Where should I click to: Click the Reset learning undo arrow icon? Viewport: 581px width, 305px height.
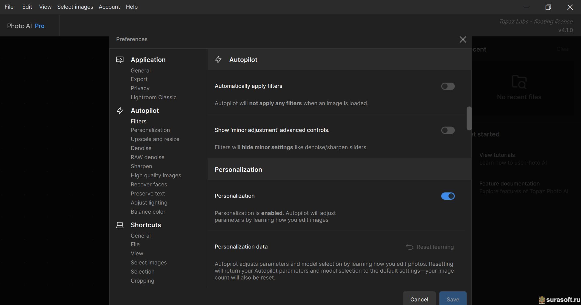click(x=409, y=247)
